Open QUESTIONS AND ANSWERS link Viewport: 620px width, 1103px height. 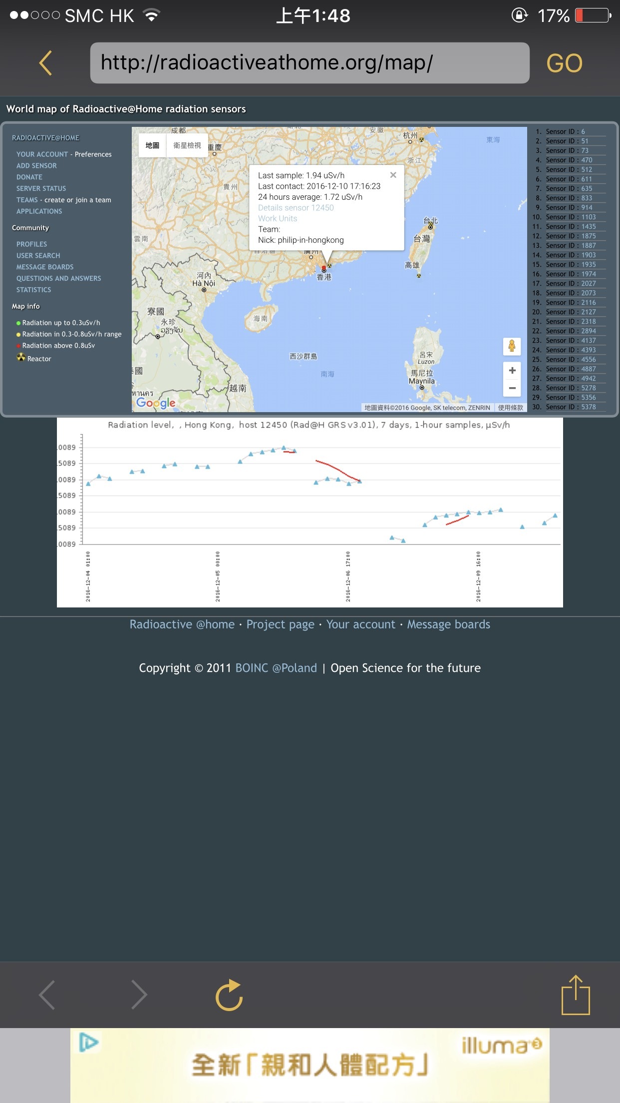click(59, 279)
